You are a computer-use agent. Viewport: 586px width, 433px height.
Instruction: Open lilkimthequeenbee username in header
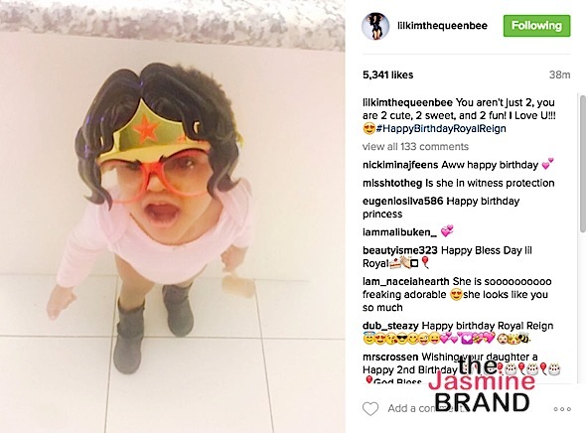pyautogui.click(x=443, y=26)
